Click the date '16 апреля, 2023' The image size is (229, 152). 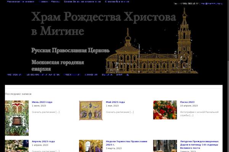189,106
